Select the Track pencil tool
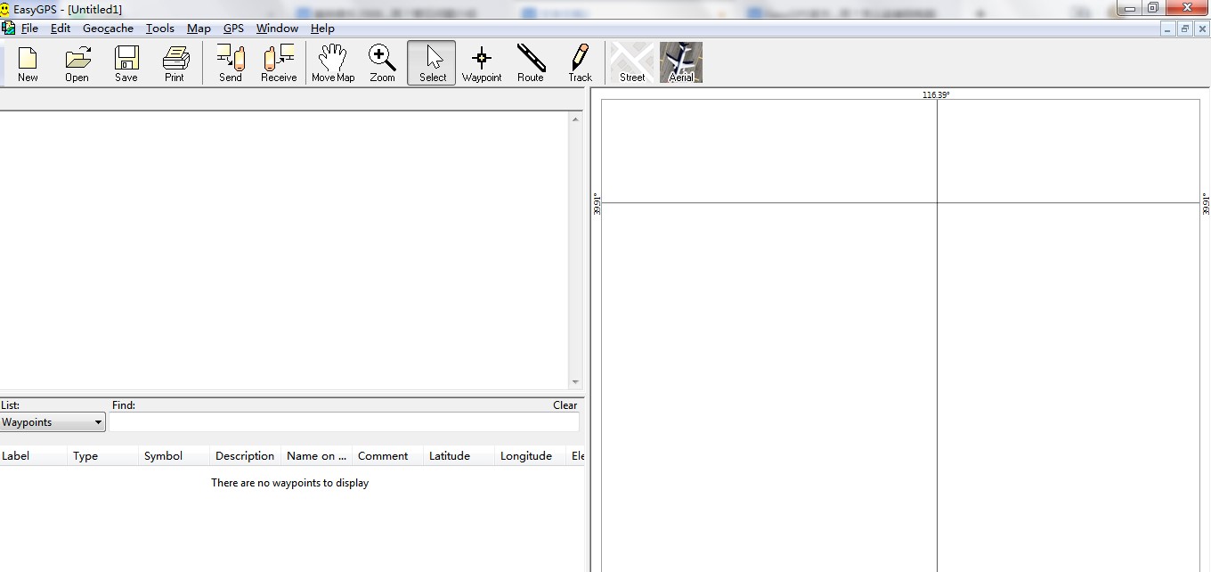Viewport: 1211px width, 572px height. [581, 62]
